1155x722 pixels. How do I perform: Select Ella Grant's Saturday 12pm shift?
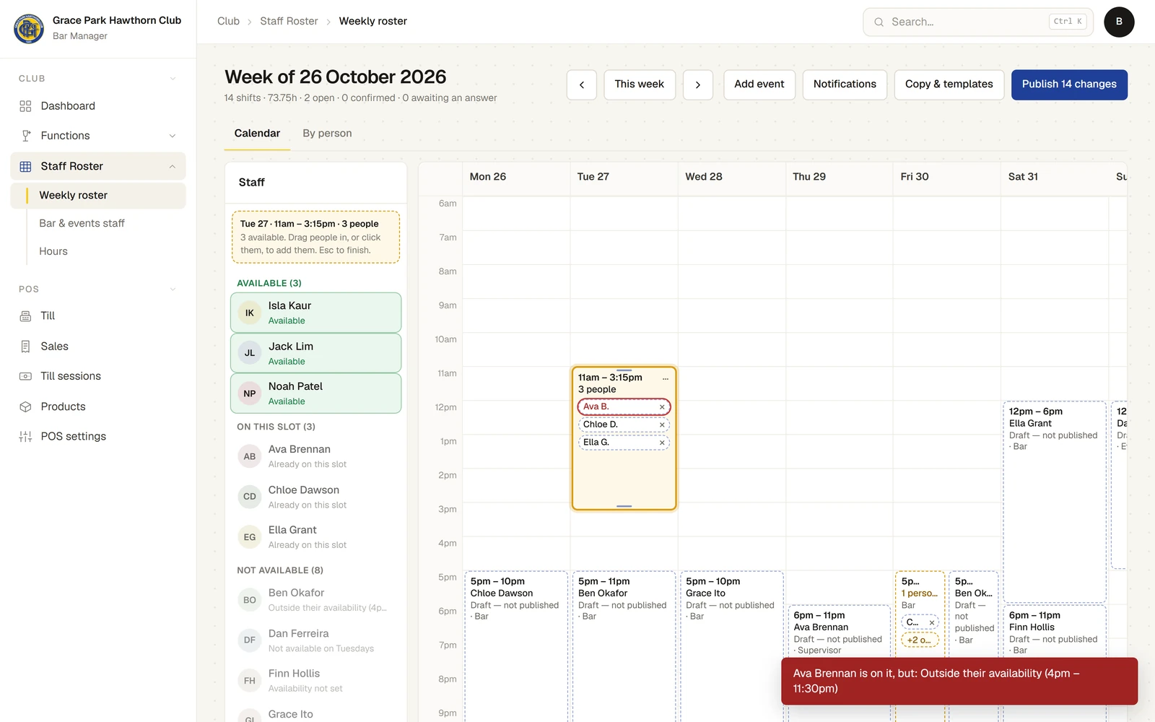(1055, 502)
